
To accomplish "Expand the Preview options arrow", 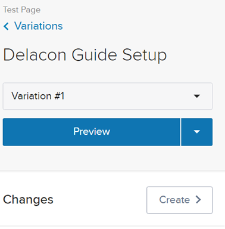I will pos(197,132).
